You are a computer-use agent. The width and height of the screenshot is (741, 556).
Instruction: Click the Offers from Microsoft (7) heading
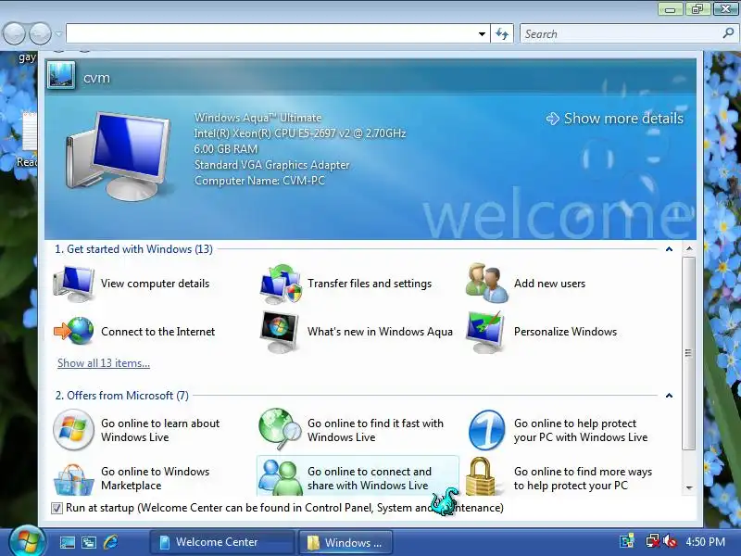[122, 396]
